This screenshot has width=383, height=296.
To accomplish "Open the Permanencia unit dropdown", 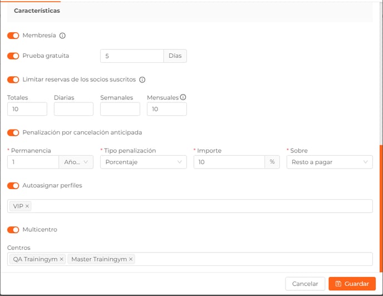I will pyautogui.click(x=76, y=162).
